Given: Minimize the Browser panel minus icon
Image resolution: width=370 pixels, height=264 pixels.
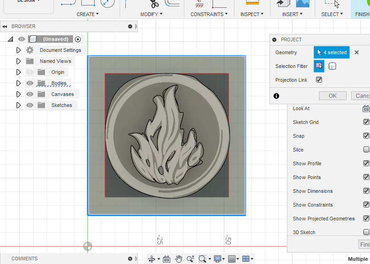Looking at the screenshot, I should [x=130, y=27].
